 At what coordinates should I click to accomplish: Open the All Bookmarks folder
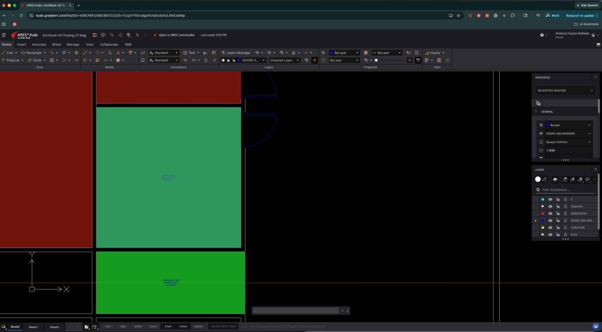(x=586, y=24)
